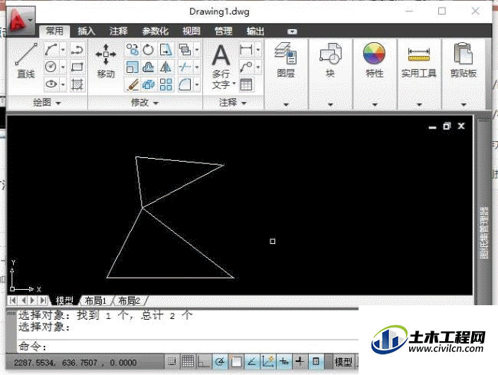This screenshot has width=498, height=375.
Task: Toggle Grid display in status bar
Action: tap(188, 362)
